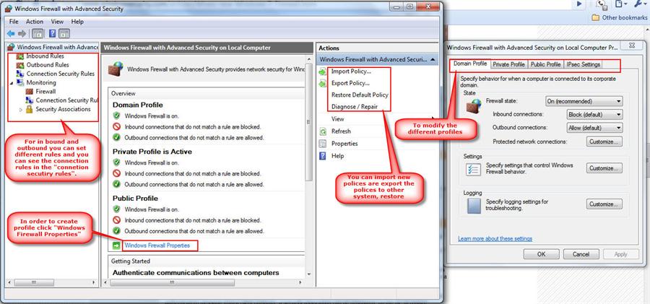
Task: Open the Outbound connections dropdown
Action: click(x=595, y=128)
